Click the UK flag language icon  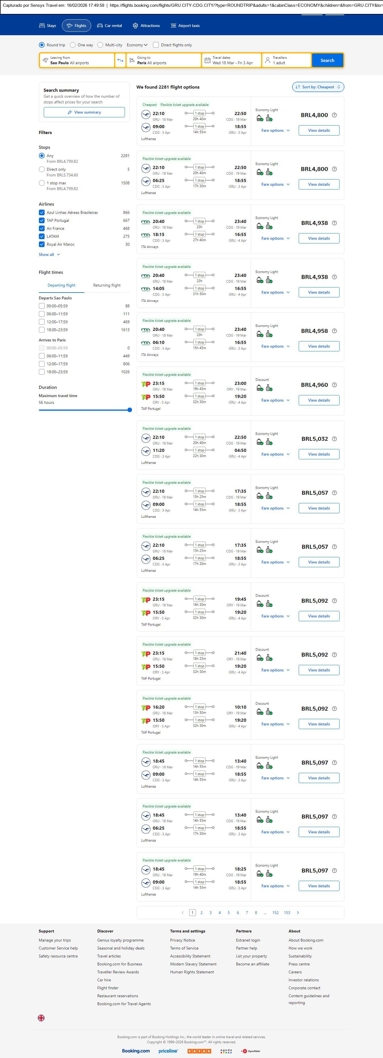point(41,1017)
